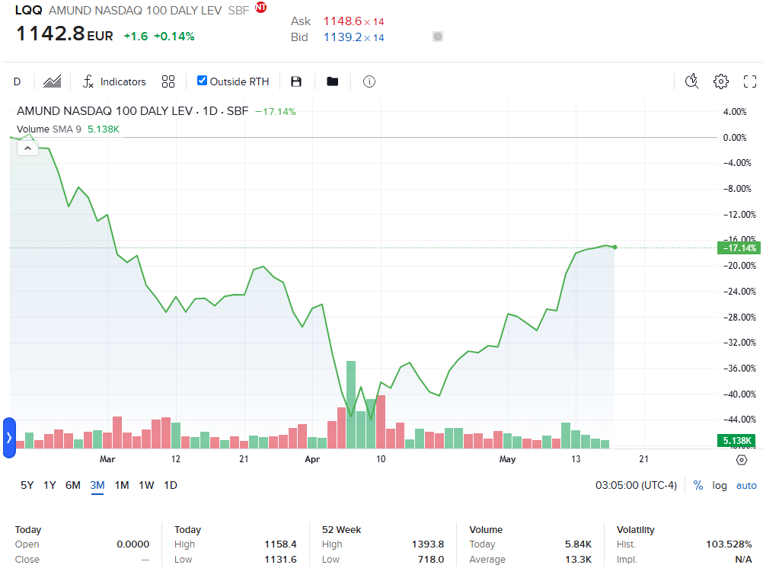Click the tallest green volume bar
The image size is (763, 581).
pyautogui.click(x=351, y=404)
